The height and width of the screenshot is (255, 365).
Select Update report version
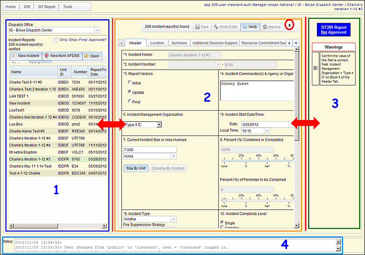tap(129, 92)
